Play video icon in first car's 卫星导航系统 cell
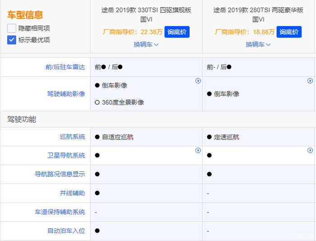Screen dimensions: 316x241 pyautogui.click(x=198, y=151)
